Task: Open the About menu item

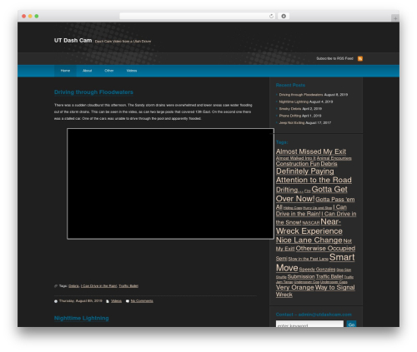Action: 87,71
